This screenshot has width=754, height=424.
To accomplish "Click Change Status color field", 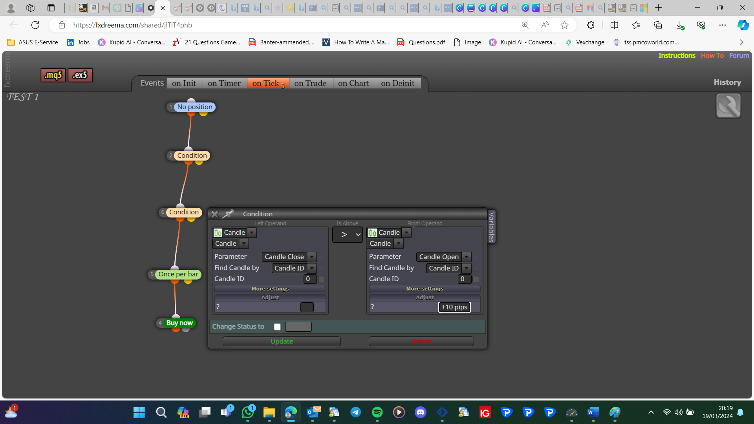I will point(298,327).
